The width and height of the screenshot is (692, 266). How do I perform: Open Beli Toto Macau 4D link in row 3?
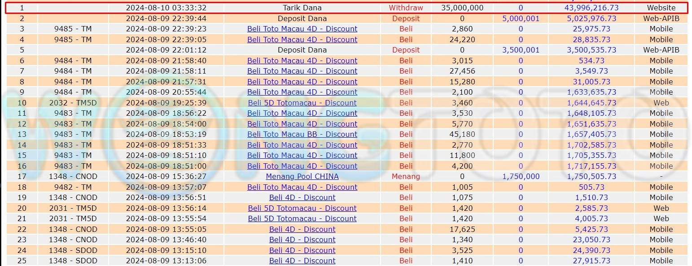coord(302,29)
